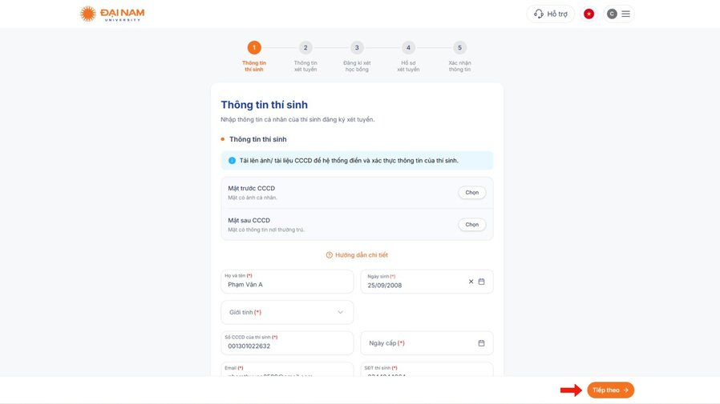Click Chọn for Mặt sau CCCD
This screenshot has height=404, width=720.
472,225
